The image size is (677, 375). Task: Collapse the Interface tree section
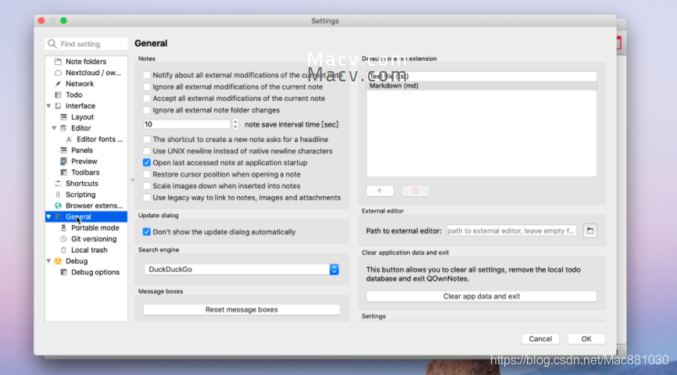click(x=48, y=105)
